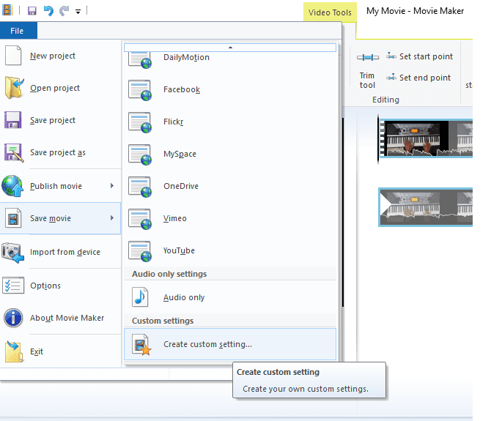Click the New project blank page icon
The height and width of the screenshot is (421, 491).
13,56
